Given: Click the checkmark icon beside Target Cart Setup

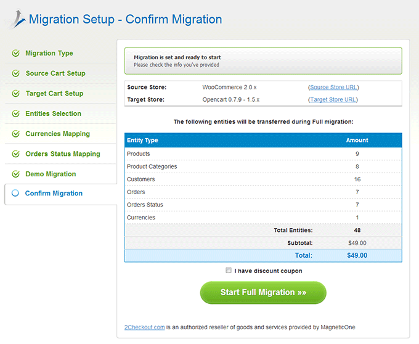Looking at the screenshot, I should [x=16, y=94].
